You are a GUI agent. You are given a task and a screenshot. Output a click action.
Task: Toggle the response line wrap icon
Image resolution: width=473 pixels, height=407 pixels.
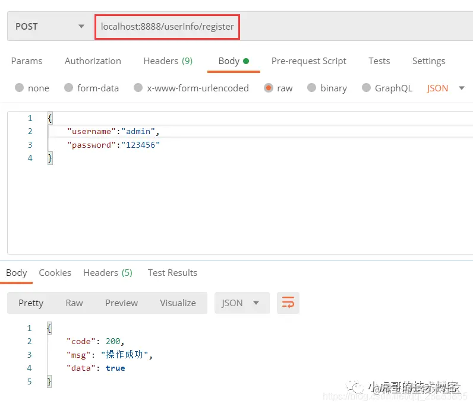(x=288, y=303)
